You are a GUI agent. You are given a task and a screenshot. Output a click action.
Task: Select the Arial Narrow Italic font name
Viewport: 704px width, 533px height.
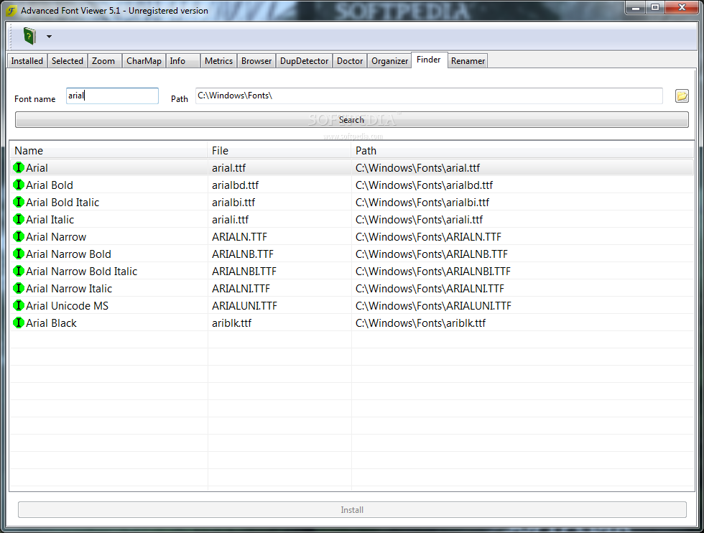(69, 288)
